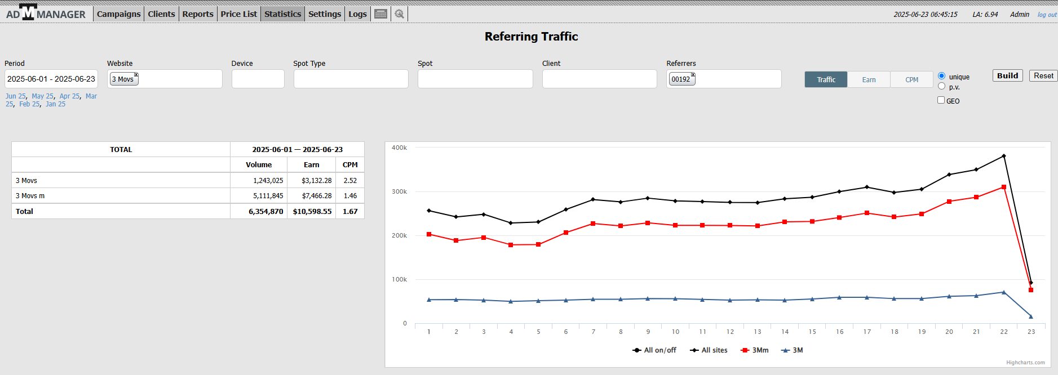Viewport: 1058px width, 375px height.
Task: Click the 3 Movs m table row label
Action: 30,196
